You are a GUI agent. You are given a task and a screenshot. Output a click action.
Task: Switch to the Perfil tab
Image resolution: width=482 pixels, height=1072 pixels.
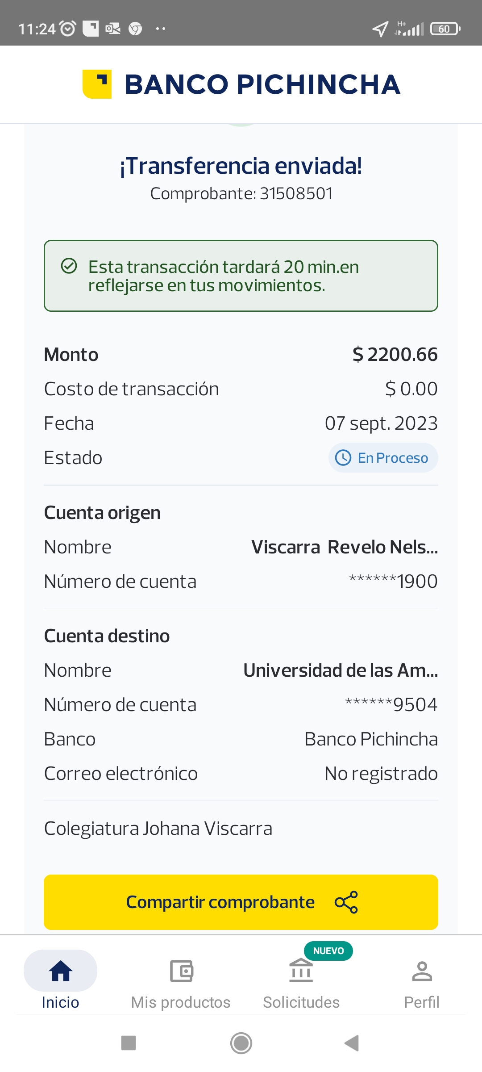(x=422, y=1002)
